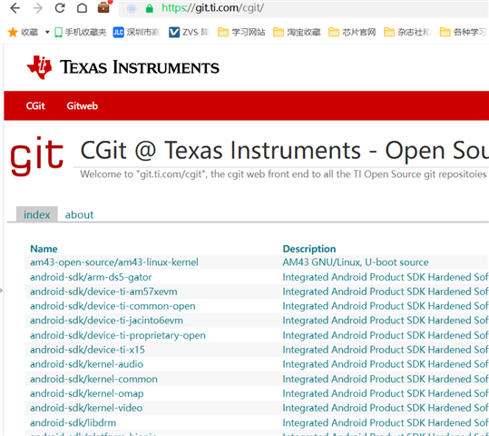The height and width of the screenshot is (436, 489).
Task: Click 'AM43 GNU/Linux, U-boot source' description
Action: pyautogui.click(x=356, y=262)
